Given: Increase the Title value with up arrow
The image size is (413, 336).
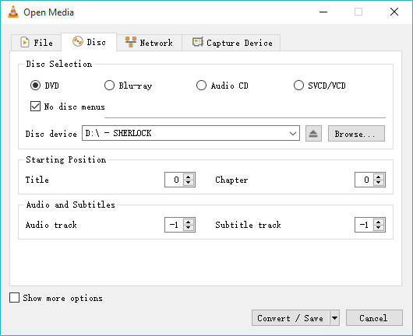Looking at the screenshot, I should pyautogui.click(x=189, y=177).
